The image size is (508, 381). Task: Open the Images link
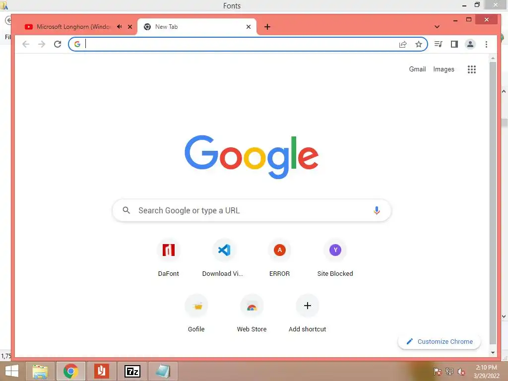pyautogui.click(x=444, y=69)
